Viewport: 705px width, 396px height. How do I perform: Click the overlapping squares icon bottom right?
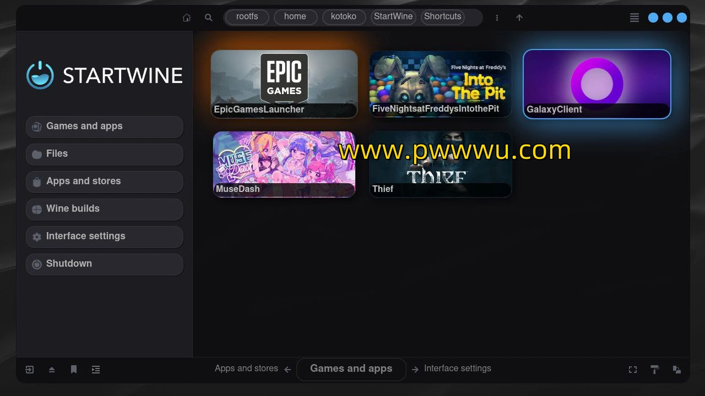[x=677, y=370]
